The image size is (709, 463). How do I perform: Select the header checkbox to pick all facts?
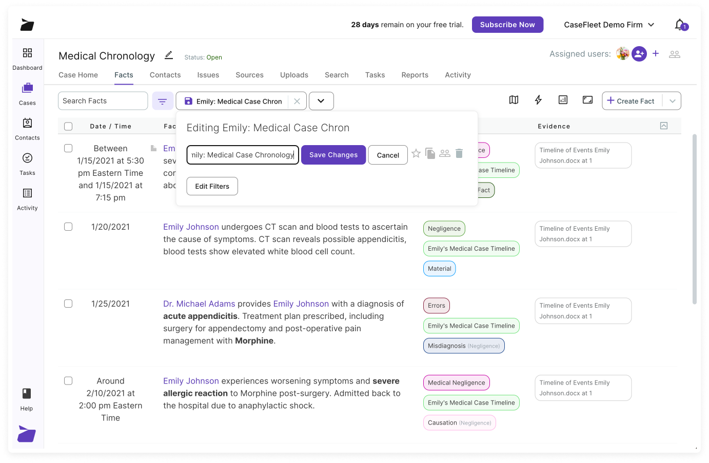(68, 126)
